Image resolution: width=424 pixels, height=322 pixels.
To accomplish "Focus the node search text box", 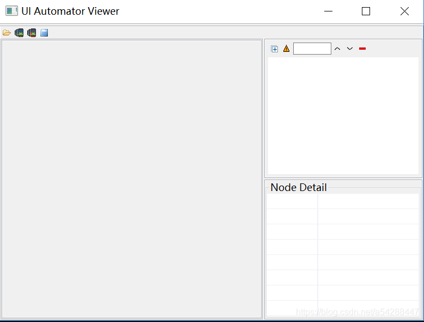I will tap(312, 49).
